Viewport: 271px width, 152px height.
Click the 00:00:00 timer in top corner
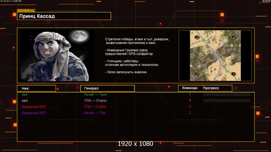tap(266, 1)
